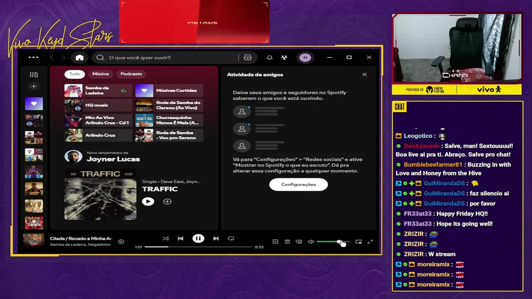Click username 'DanAzevedo' in chat
This screenshot has height=299, width=532.
pos(421,146)
